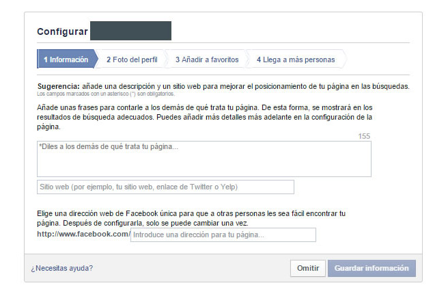Click the Sitio web input field
Viewport: 448px width, 294px height.
click(x=165, y=187)
